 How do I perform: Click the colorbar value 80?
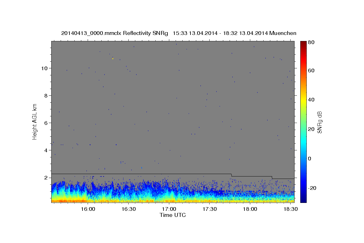point(311,43)
